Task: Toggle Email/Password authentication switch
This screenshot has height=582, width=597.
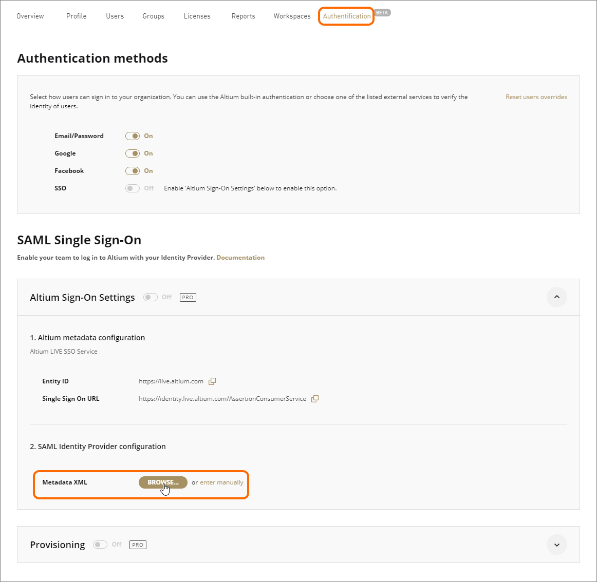Action: (x=133, y=136)
